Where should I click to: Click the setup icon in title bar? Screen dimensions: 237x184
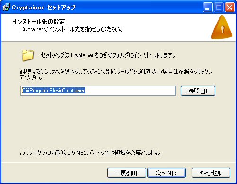coord(6,7)
